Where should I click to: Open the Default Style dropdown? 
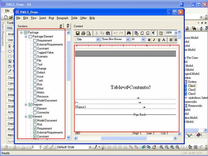pos(90,147)
